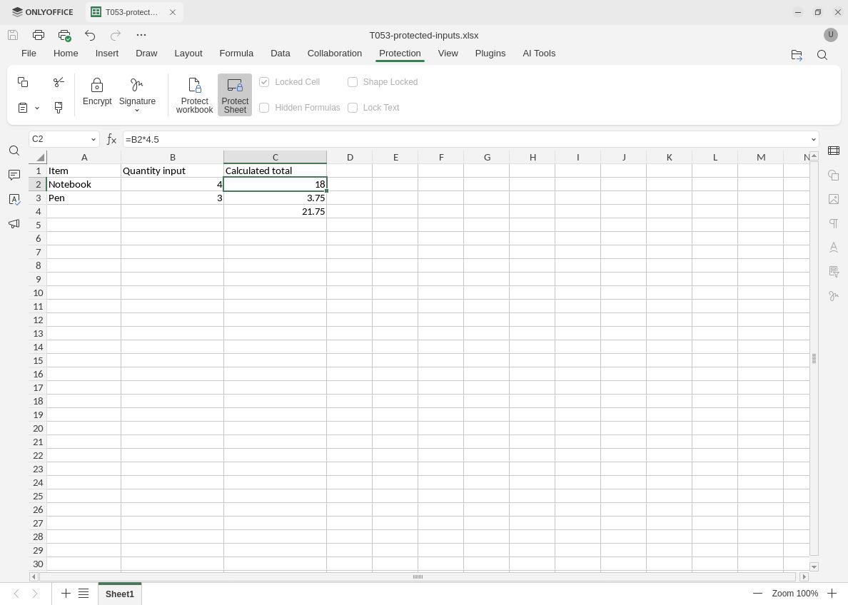Switch to the Formula tab
The image size is (848, 605).
pos(236,54)
